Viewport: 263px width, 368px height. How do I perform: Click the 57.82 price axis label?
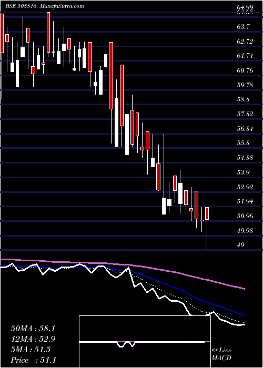(246, 114)
